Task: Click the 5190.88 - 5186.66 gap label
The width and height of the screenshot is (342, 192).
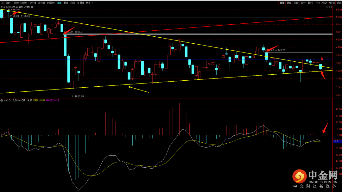Action: coord(20,16)
